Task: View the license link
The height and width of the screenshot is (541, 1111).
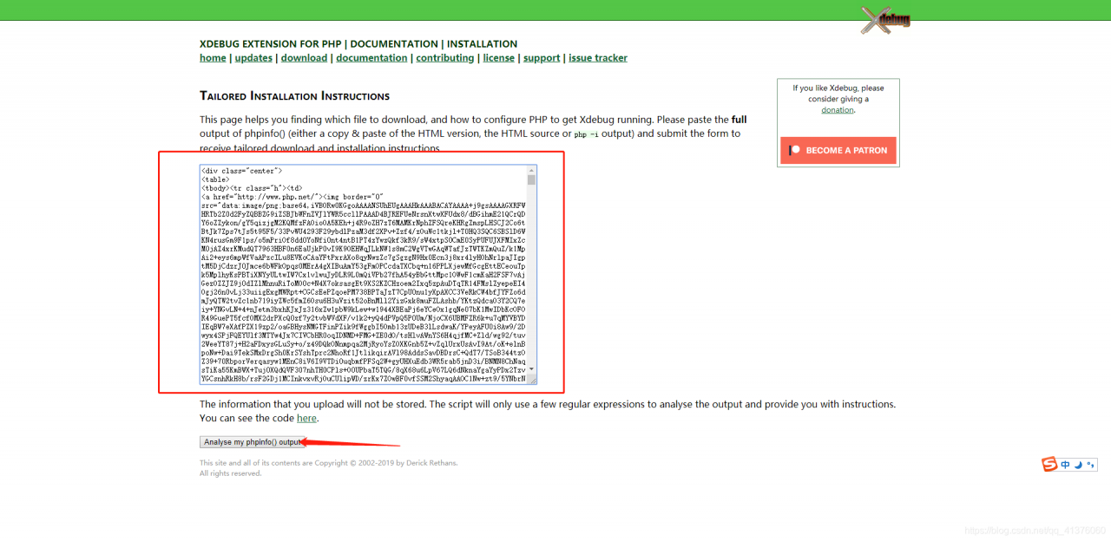Action: [x=499, y=58]
